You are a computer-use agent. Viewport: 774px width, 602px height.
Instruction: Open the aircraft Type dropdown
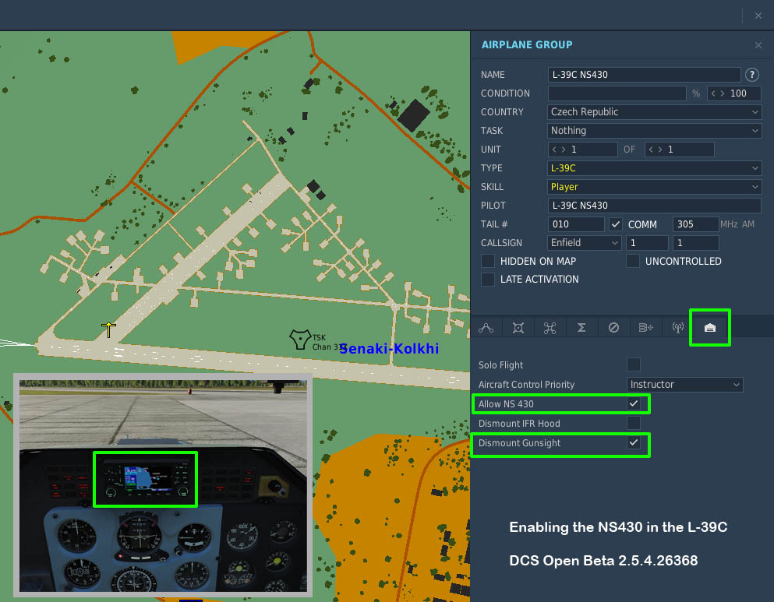(654, 168)
